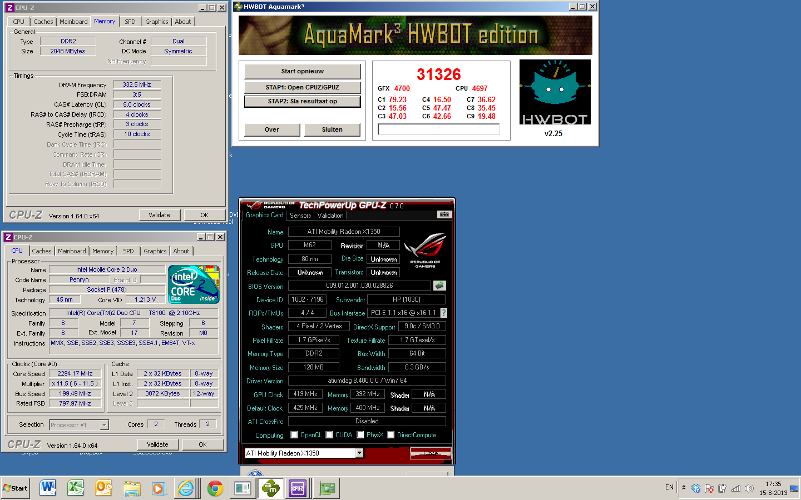801x500 pixels.
Task: Click the GPU Clock value 419 MHz
Action: tap(305, 394)
